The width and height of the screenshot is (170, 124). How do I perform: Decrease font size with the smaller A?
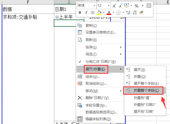(x=121, y=6)
